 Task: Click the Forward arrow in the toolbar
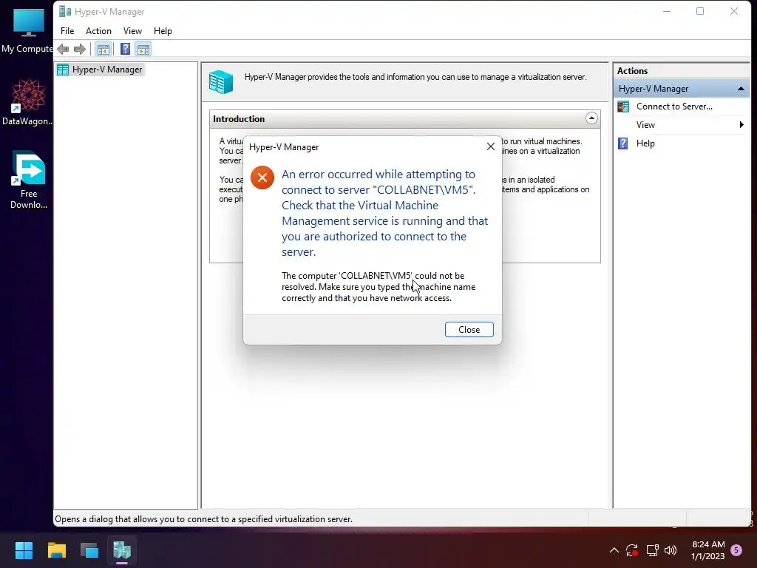[x=80, y=49]
